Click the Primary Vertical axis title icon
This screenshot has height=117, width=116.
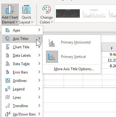[52, 57]
